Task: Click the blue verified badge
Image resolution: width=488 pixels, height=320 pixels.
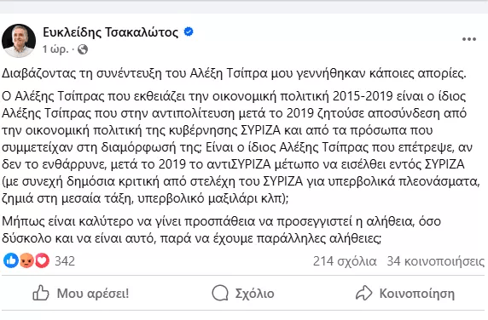Action: tap(189, 31)
